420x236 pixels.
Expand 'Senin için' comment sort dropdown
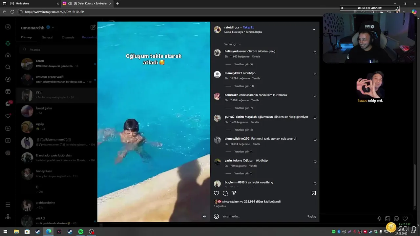[x=233, y=44]
